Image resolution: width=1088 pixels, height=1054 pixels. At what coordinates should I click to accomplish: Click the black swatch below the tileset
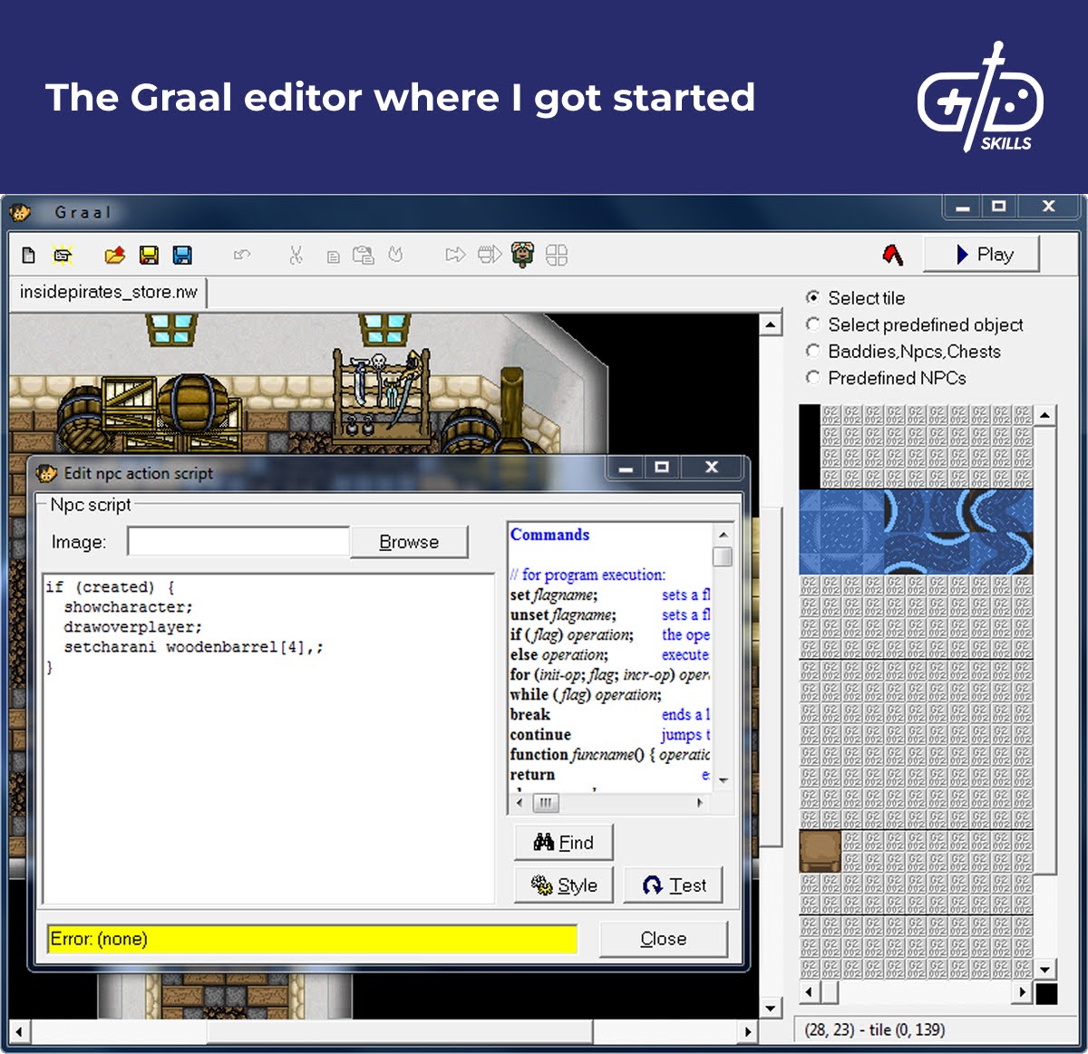1046,993
